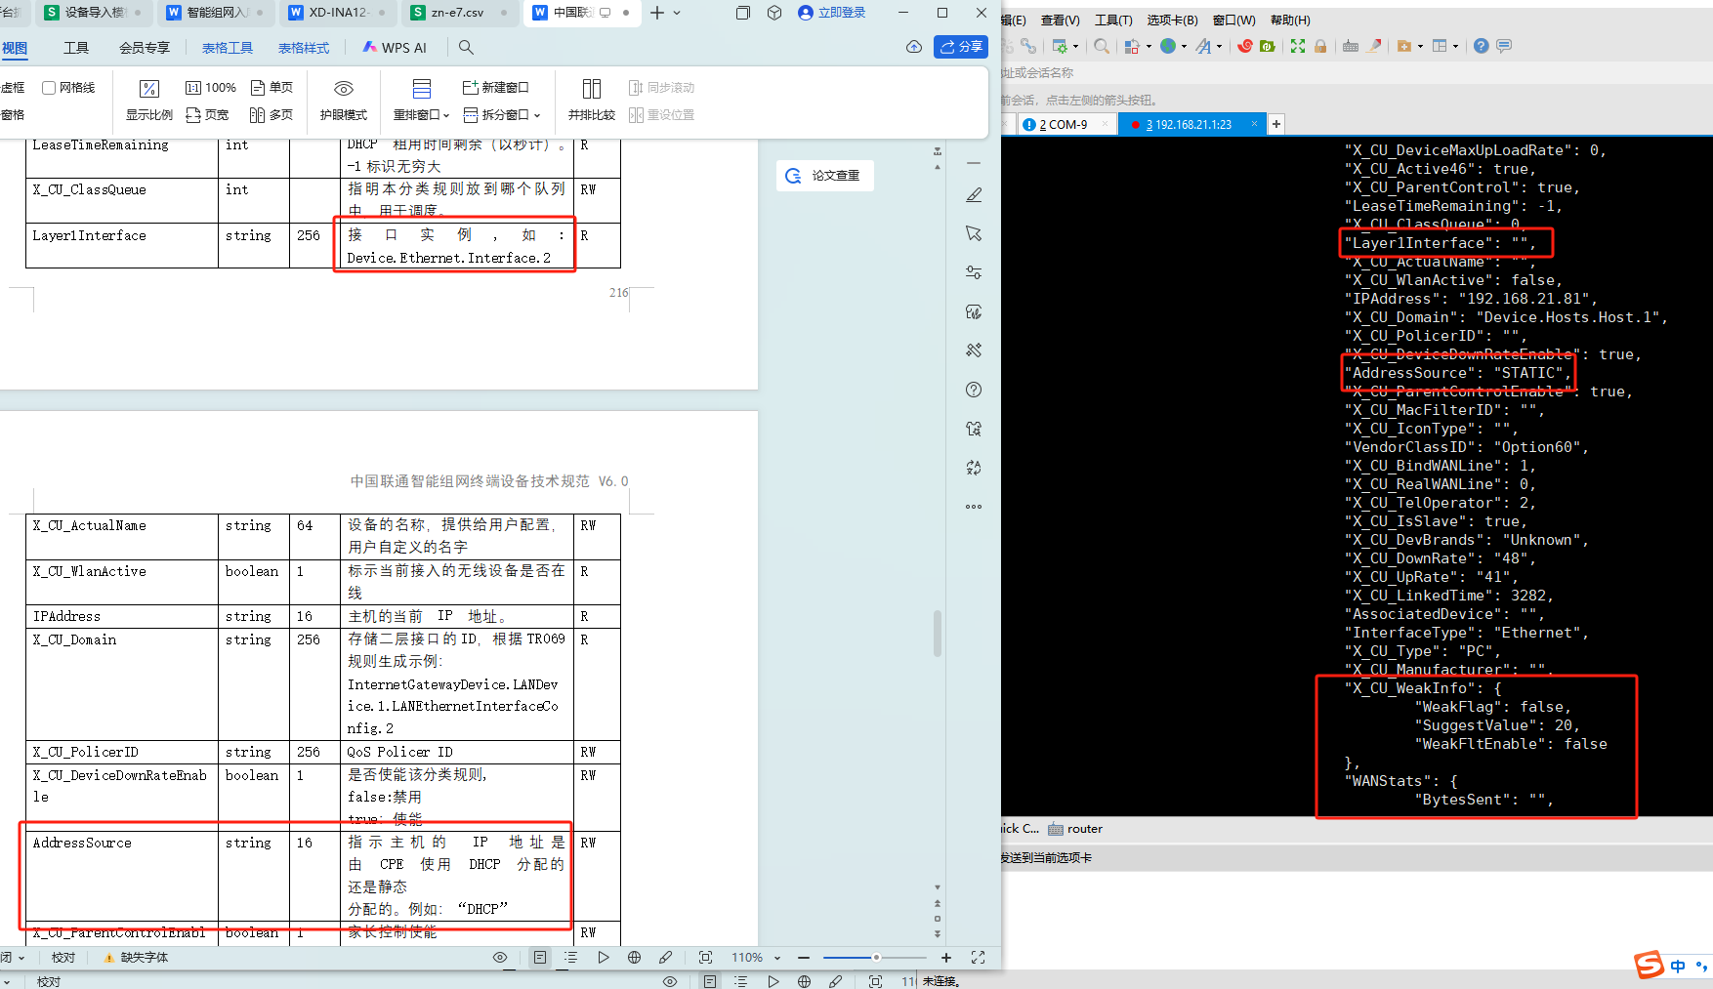
Task: Click the highlighter icon in terminal toolbar
Action: [1375, 46]
